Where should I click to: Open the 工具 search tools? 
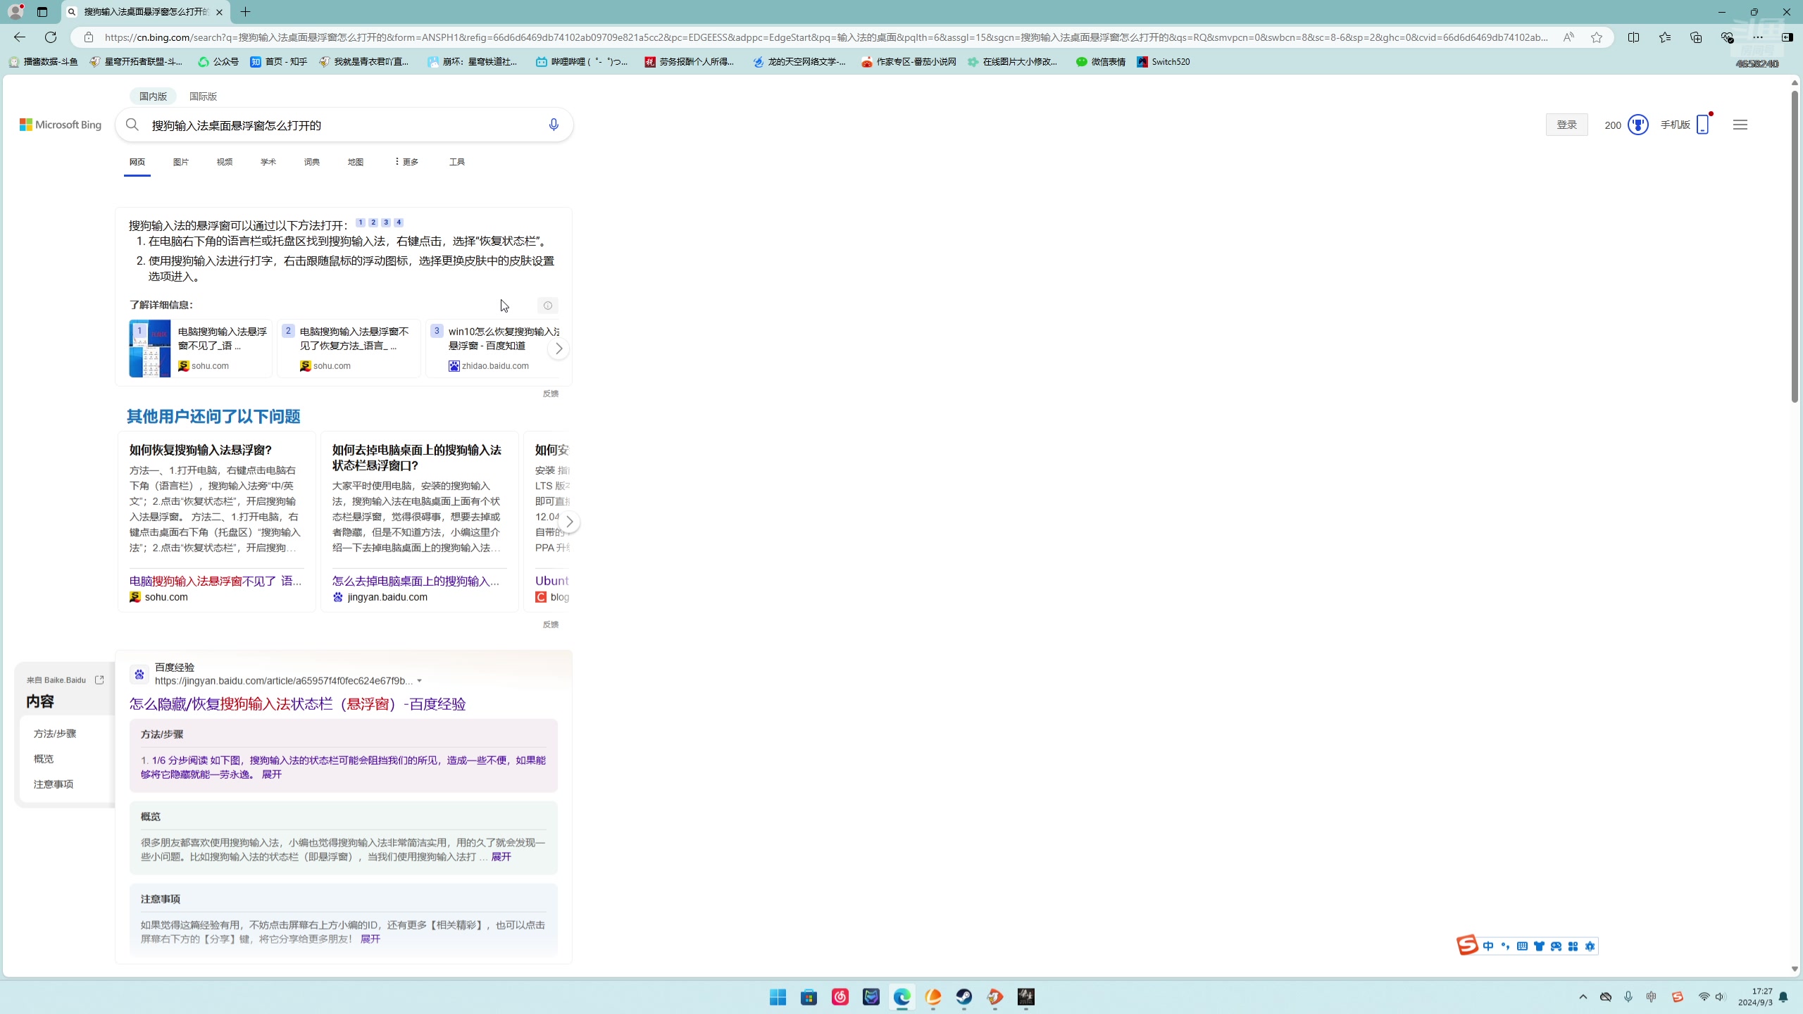[x=457, y=162]
